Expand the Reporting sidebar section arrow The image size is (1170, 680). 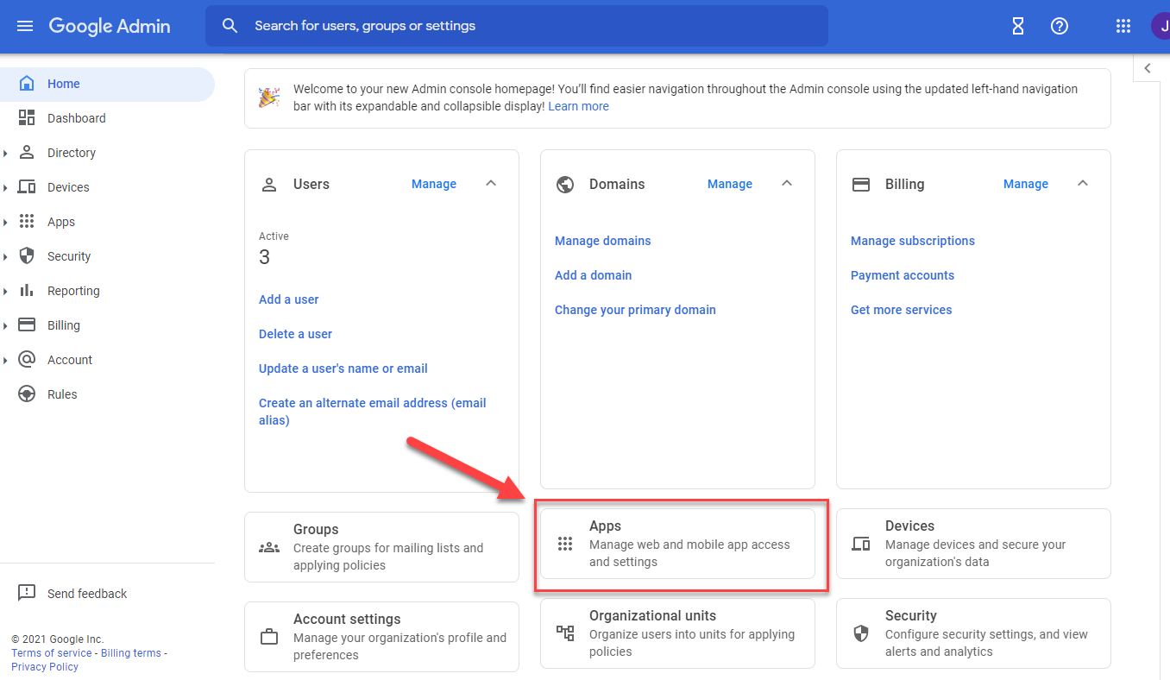(x=5, y=292)
